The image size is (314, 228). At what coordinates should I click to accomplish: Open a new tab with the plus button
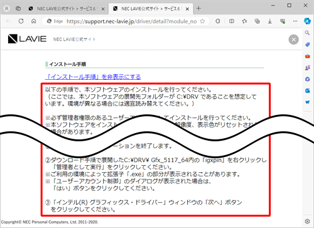point(198,9)
